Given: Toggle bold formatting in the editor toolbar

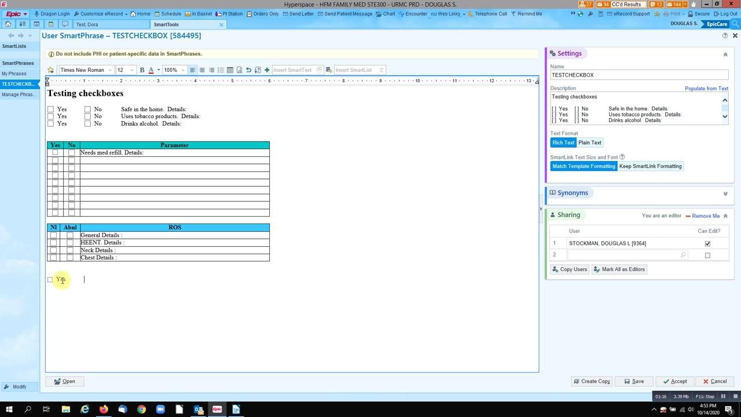Looking at the screenshot, I should tap(142, 70).
